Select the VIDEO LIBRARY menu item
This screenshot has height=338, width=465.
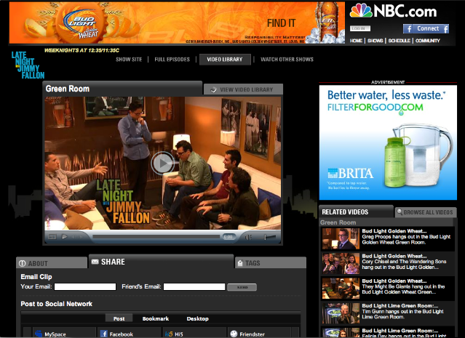pyautogui.click(x=225, y=60)
